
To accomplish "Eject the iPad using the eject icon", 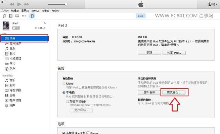I will point(45,23).
